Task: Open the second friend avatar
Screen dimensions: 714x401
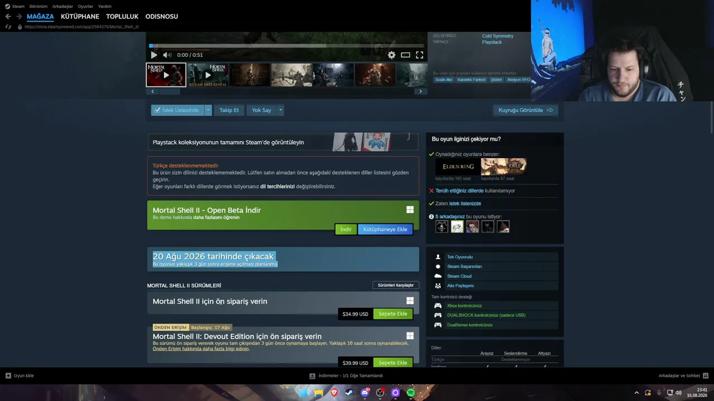Action: 457,227
